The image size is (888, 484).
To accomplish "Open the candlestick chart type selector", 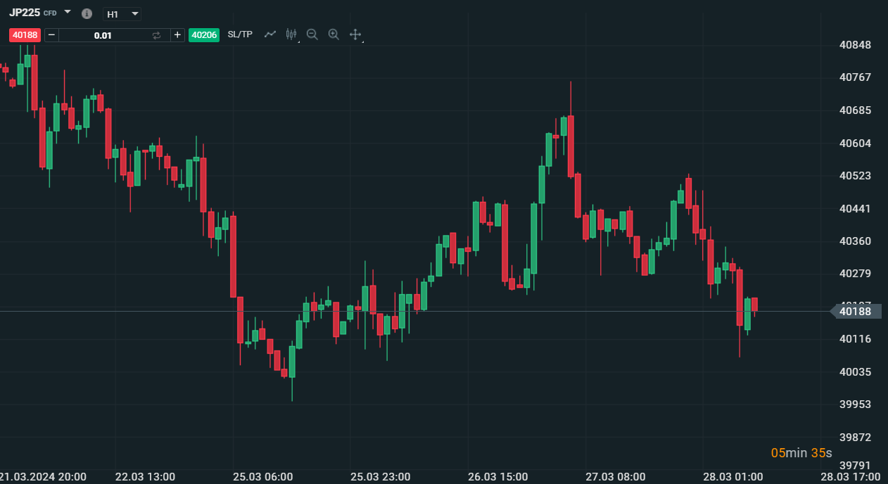I will pyautogui.click(x=291, y=34).
